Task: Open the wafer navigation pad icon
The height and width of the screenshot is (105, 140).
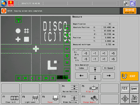Action: [125, 99]
